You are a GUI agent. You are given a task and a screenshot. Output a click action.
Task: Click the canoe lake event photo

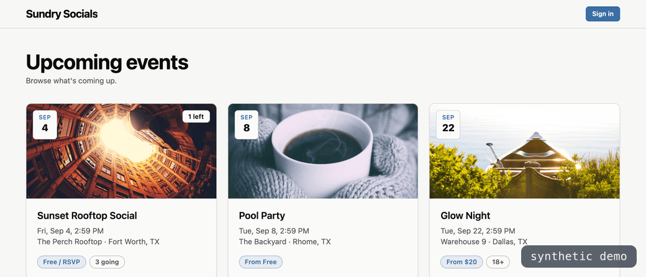pos(524,152)
